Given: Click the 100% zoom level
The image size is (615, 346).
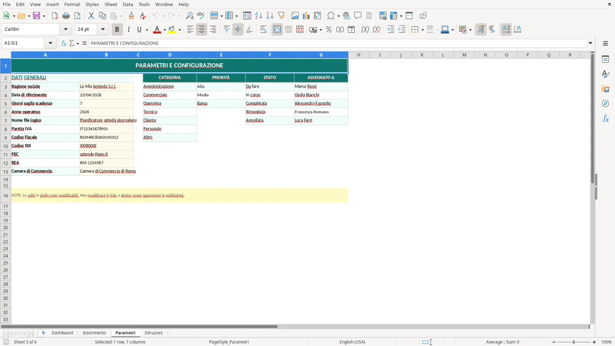Looking at the screenshot, I should pyautogui.click(x=606, y=342).
